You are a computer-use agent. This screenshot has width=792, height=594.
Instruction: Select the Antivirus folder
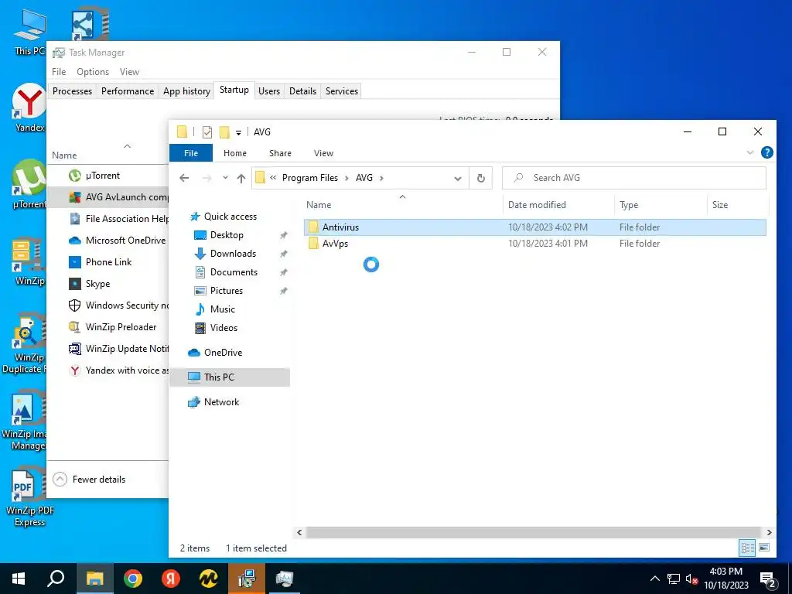point(535,227)
